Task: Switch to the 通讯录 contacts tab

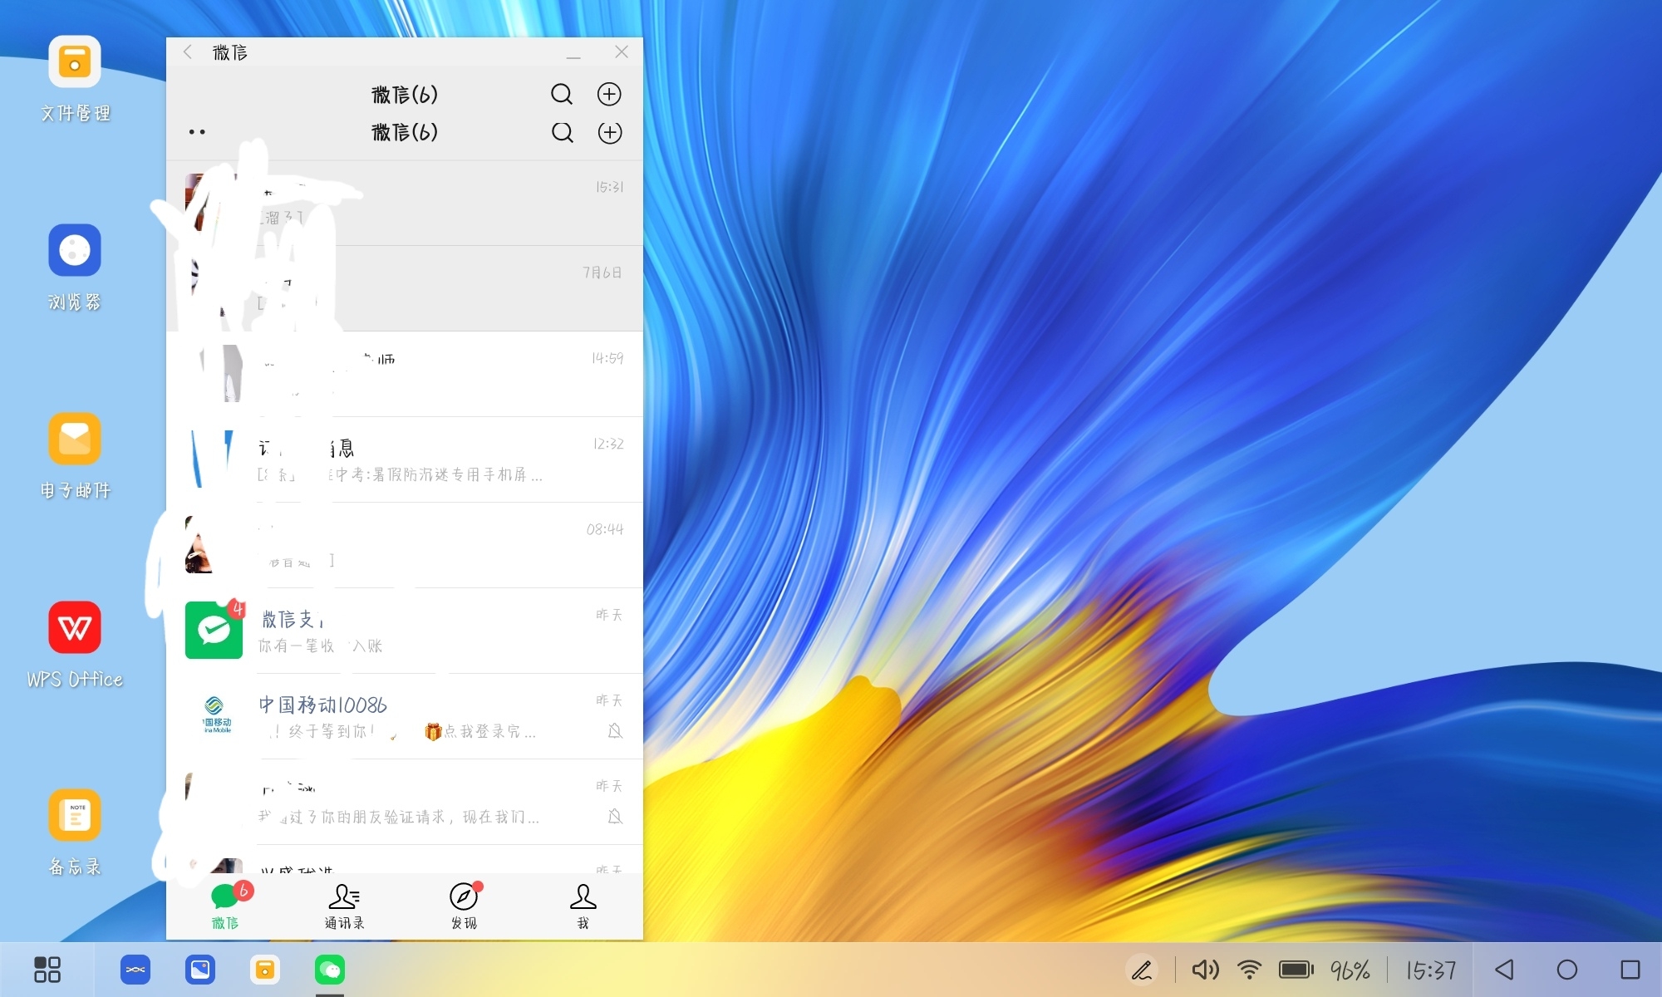Action: pos(344,906)
